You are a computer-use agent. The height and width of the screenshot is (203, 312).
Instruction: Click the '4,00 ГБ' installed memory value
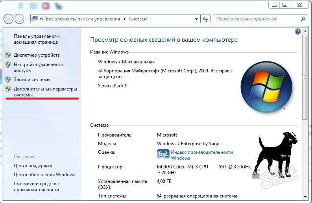[164, 181]
